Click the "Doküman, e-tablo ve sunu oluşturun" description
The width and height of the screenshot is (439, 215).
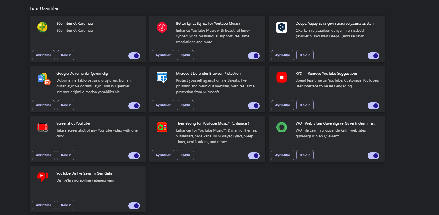point(94,86)
